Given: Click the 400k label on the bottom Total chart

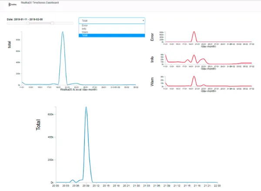Looking at the screenshot, I should (50, 137).
